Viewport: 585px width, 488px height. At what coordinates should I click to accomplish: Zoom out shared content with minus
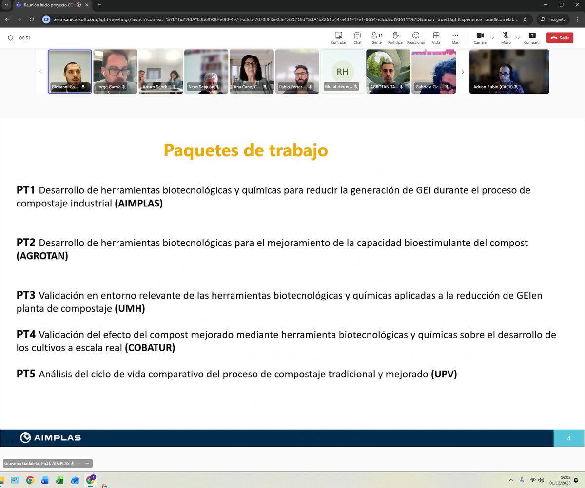79,463
